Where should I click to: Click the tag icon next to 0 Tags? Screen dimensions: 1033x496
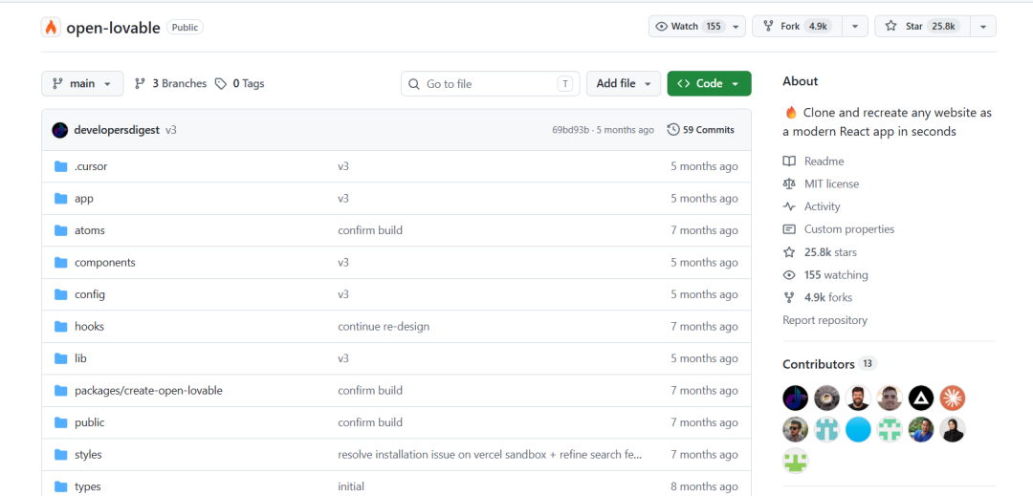(221, 83)
